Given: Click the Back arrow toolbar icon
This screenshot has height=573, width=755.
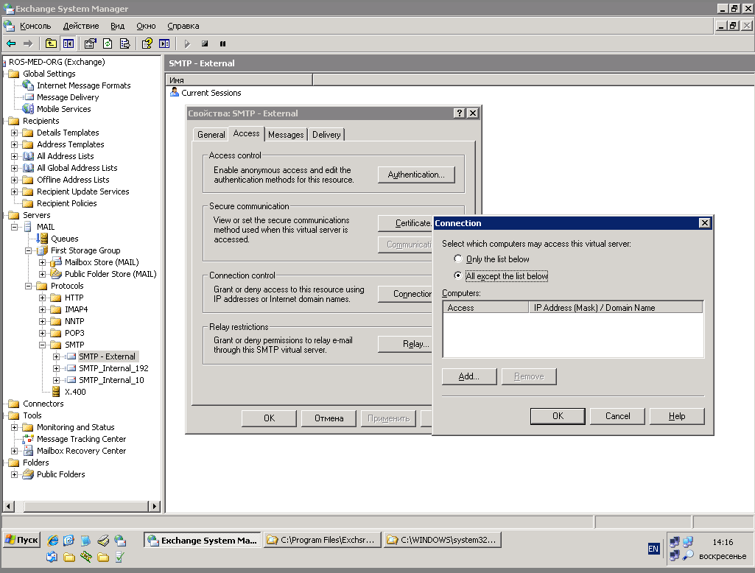Looking at the screenshot, I should pos(11,43).
